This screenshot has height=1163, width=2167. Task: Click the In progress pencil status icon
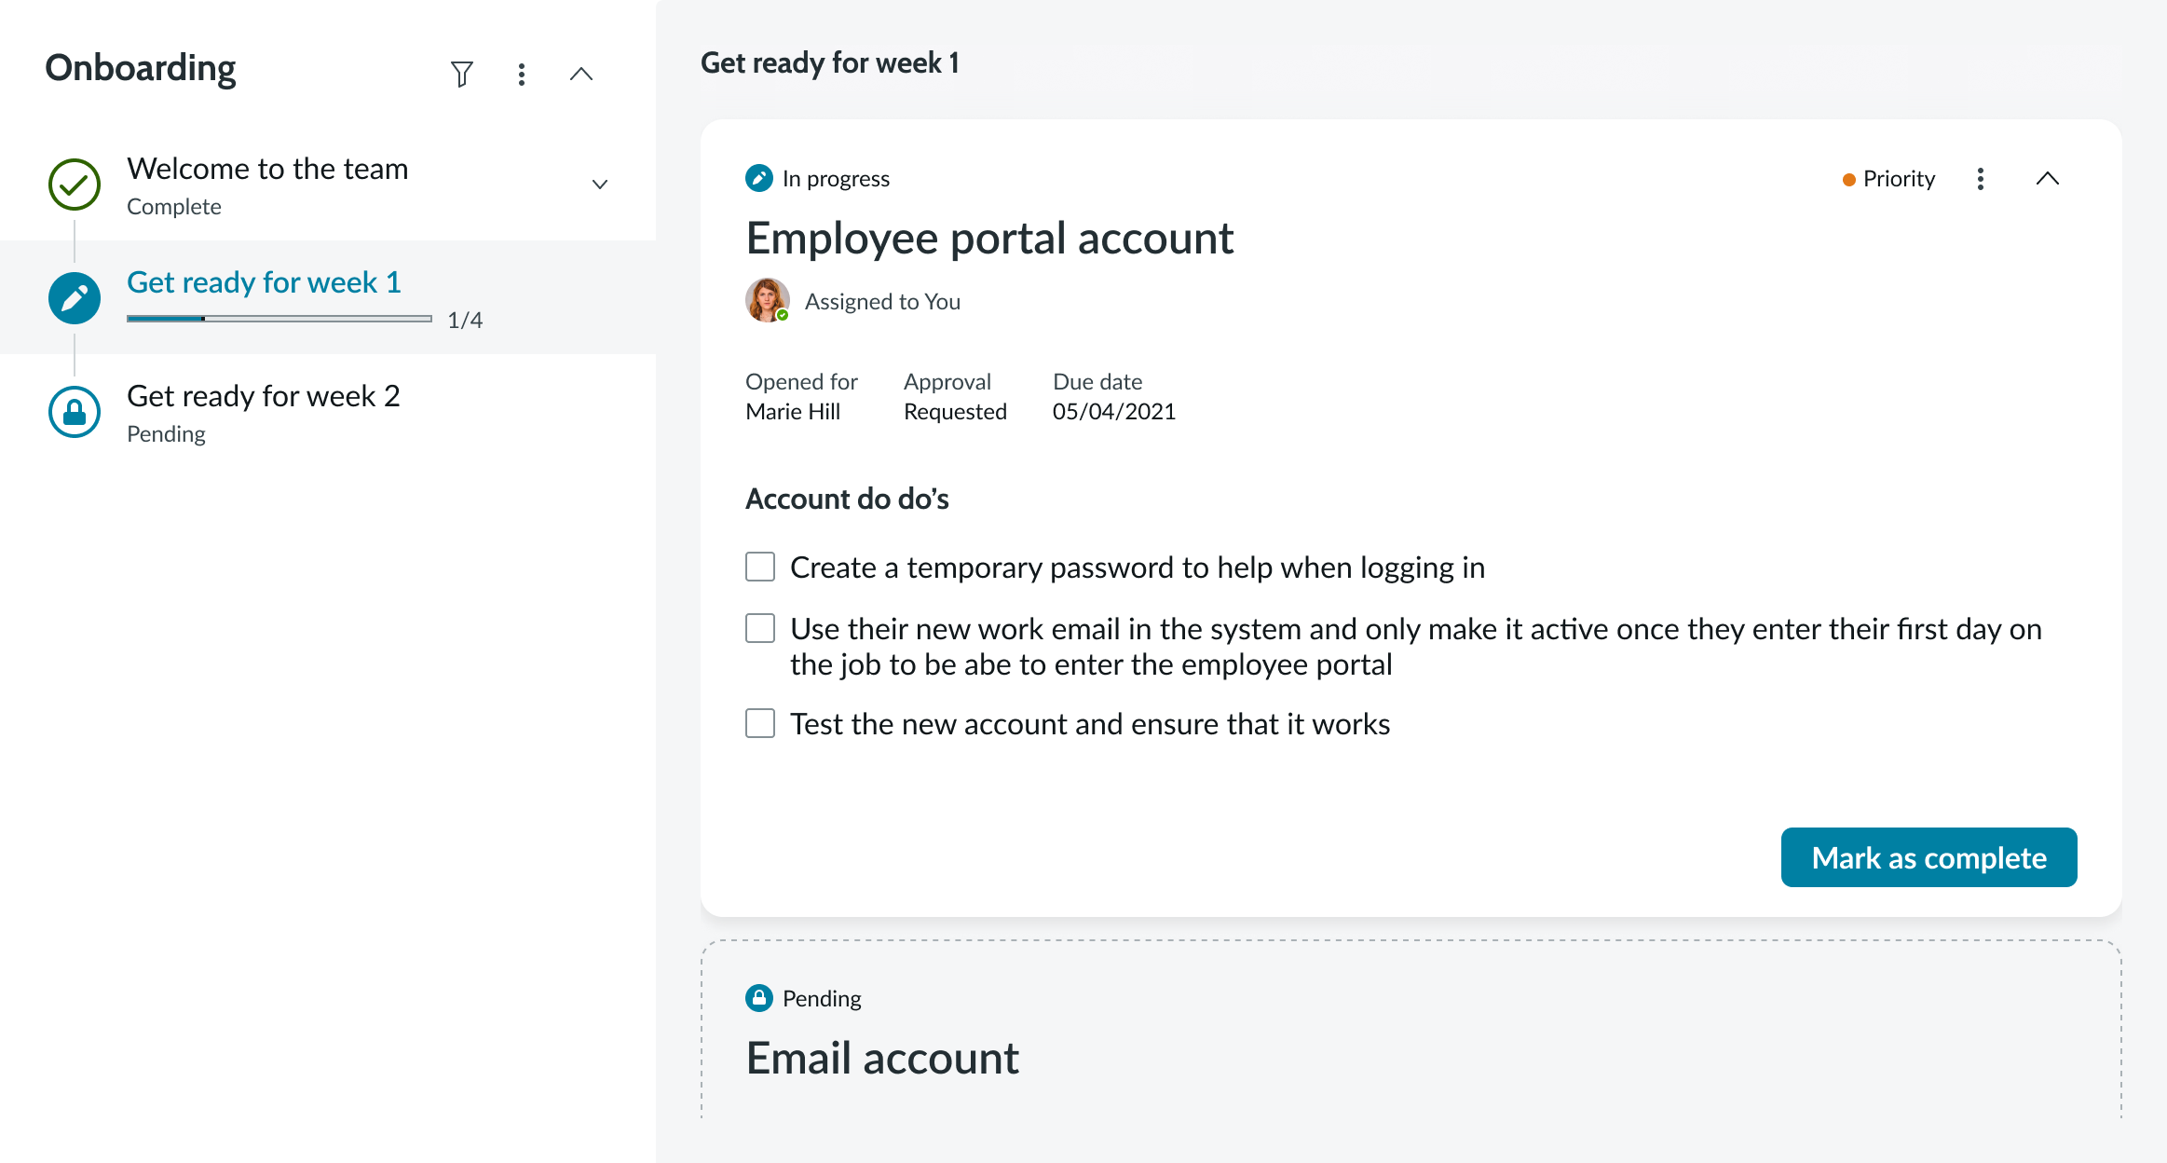(x=759, y=178)
